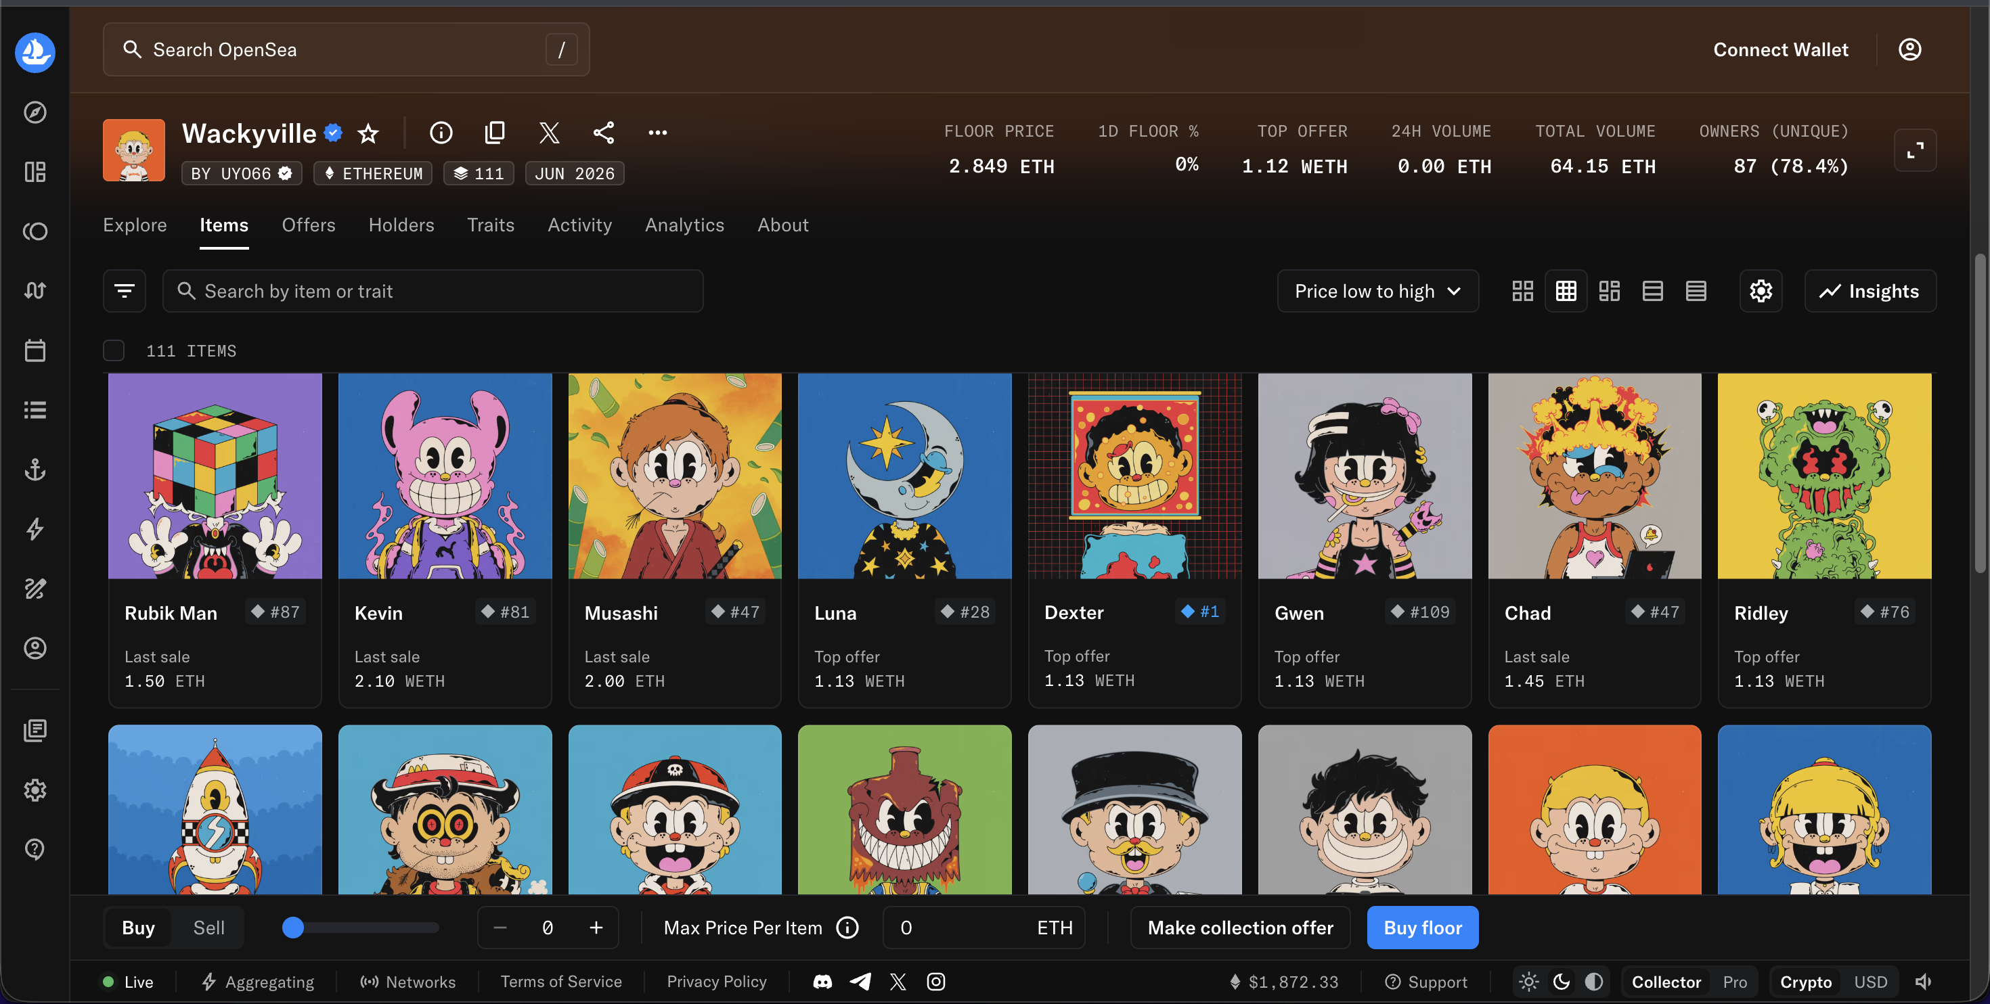Share the Wackyville collection
The height and width of the screenshot is (1004, 1990).
(x=603, y=133)
